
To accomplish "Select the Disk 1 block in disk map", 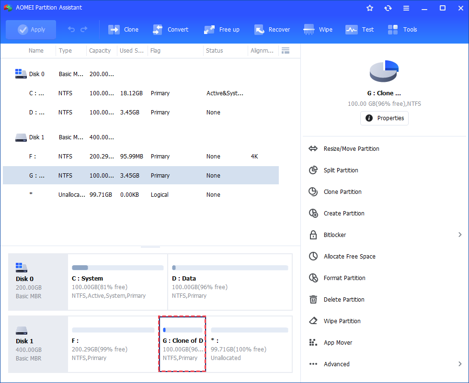I will 38,344.
